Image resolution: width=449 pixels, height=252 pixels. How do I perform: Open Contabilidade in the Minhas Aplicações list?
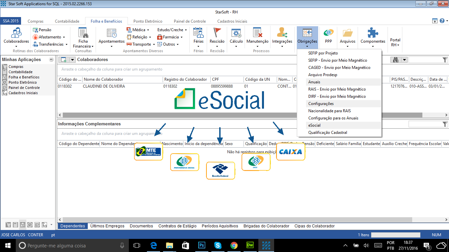20,72
